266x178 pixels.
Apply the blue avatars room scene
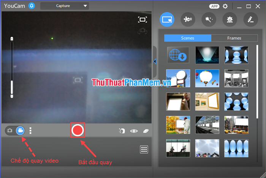coord(236,55)
